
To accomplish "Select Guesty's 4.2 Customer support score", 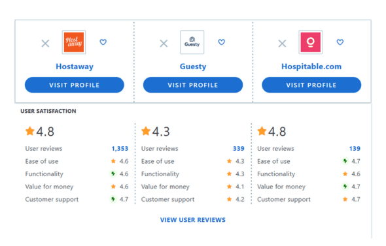I will click(239, 199).
